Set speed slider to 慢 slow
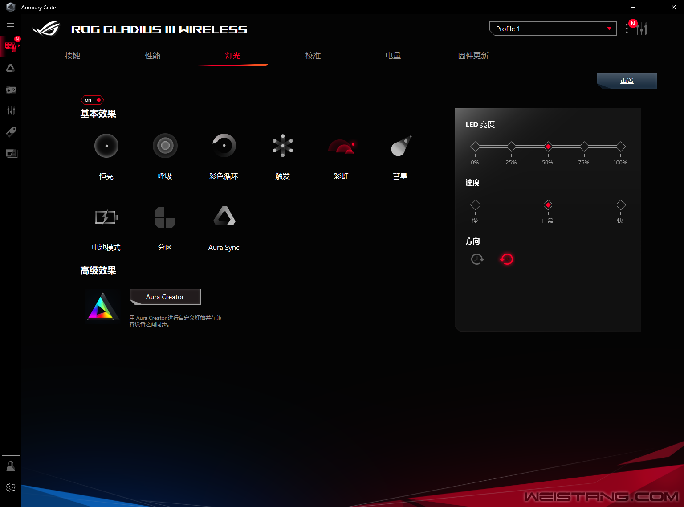 click(475, 205)
